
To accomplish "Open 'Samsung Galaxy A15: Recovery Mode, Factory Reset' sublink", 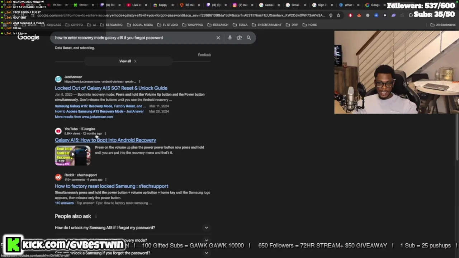I will pyautogui.click(x=100, y=106).
